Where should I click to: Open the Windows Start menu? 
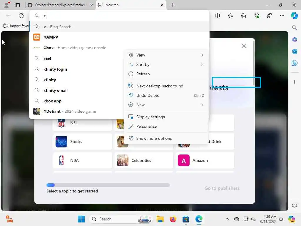(x=81, y=219)
